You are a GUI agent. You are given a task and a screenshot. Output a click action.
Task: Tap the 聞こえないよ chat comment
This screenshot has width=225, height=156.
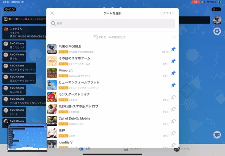click(x=14, y=45)
